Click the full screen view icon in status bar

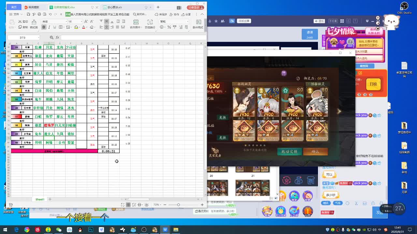(122, 205)
